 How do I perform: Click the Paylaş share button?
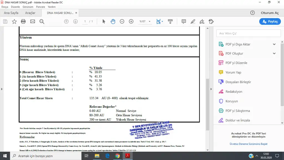point(270,21)
